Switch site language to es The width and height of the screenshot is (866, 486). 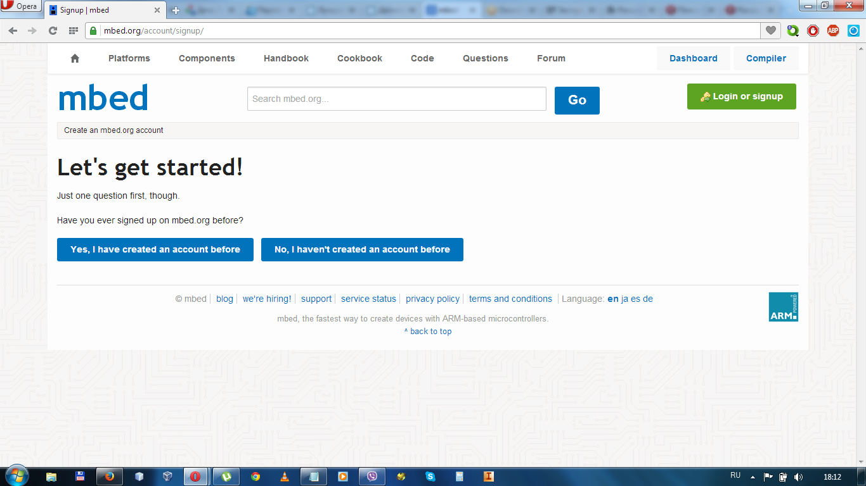[x=635, y=299]
